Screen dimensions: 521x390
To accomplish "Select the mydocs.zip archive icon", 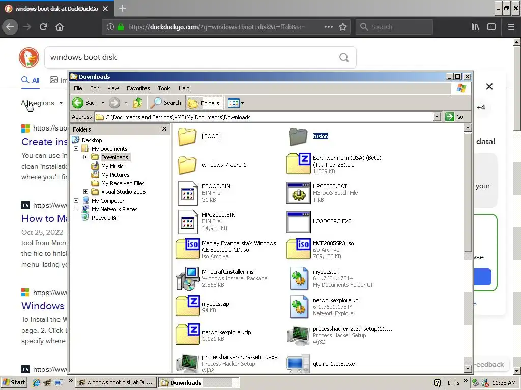I will tap(188, 306).
